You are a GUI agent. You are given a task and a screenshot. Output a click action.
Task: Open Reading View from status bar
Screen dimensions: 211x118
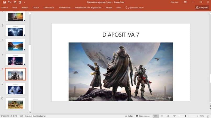coord(168,116)
